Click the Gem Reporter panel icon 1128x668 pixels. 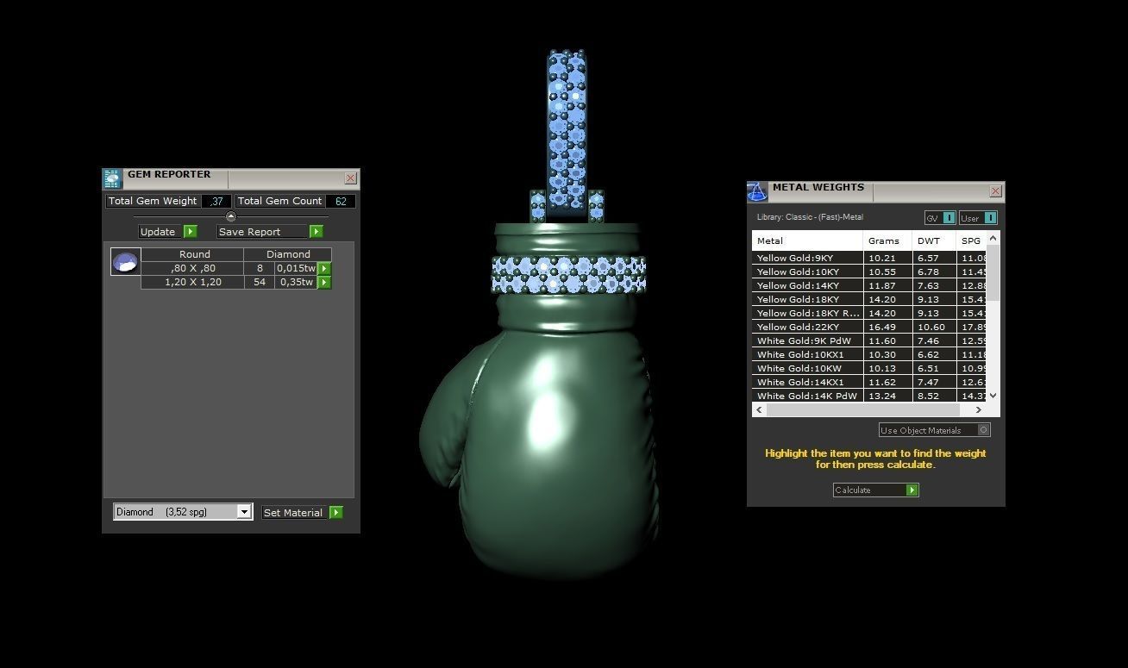click(x=112, y=178)
